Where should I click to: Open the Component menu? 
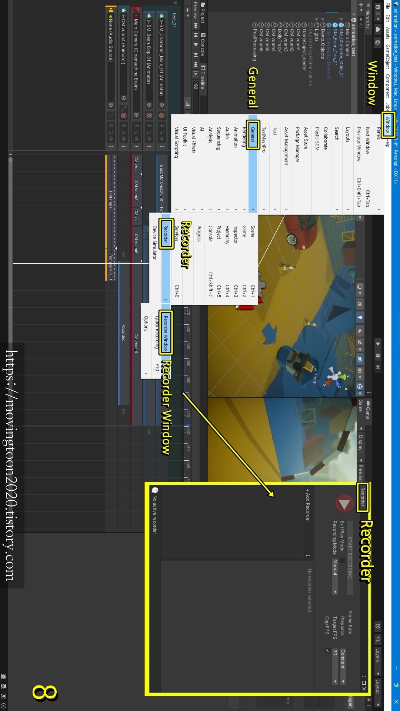(387, 86)
